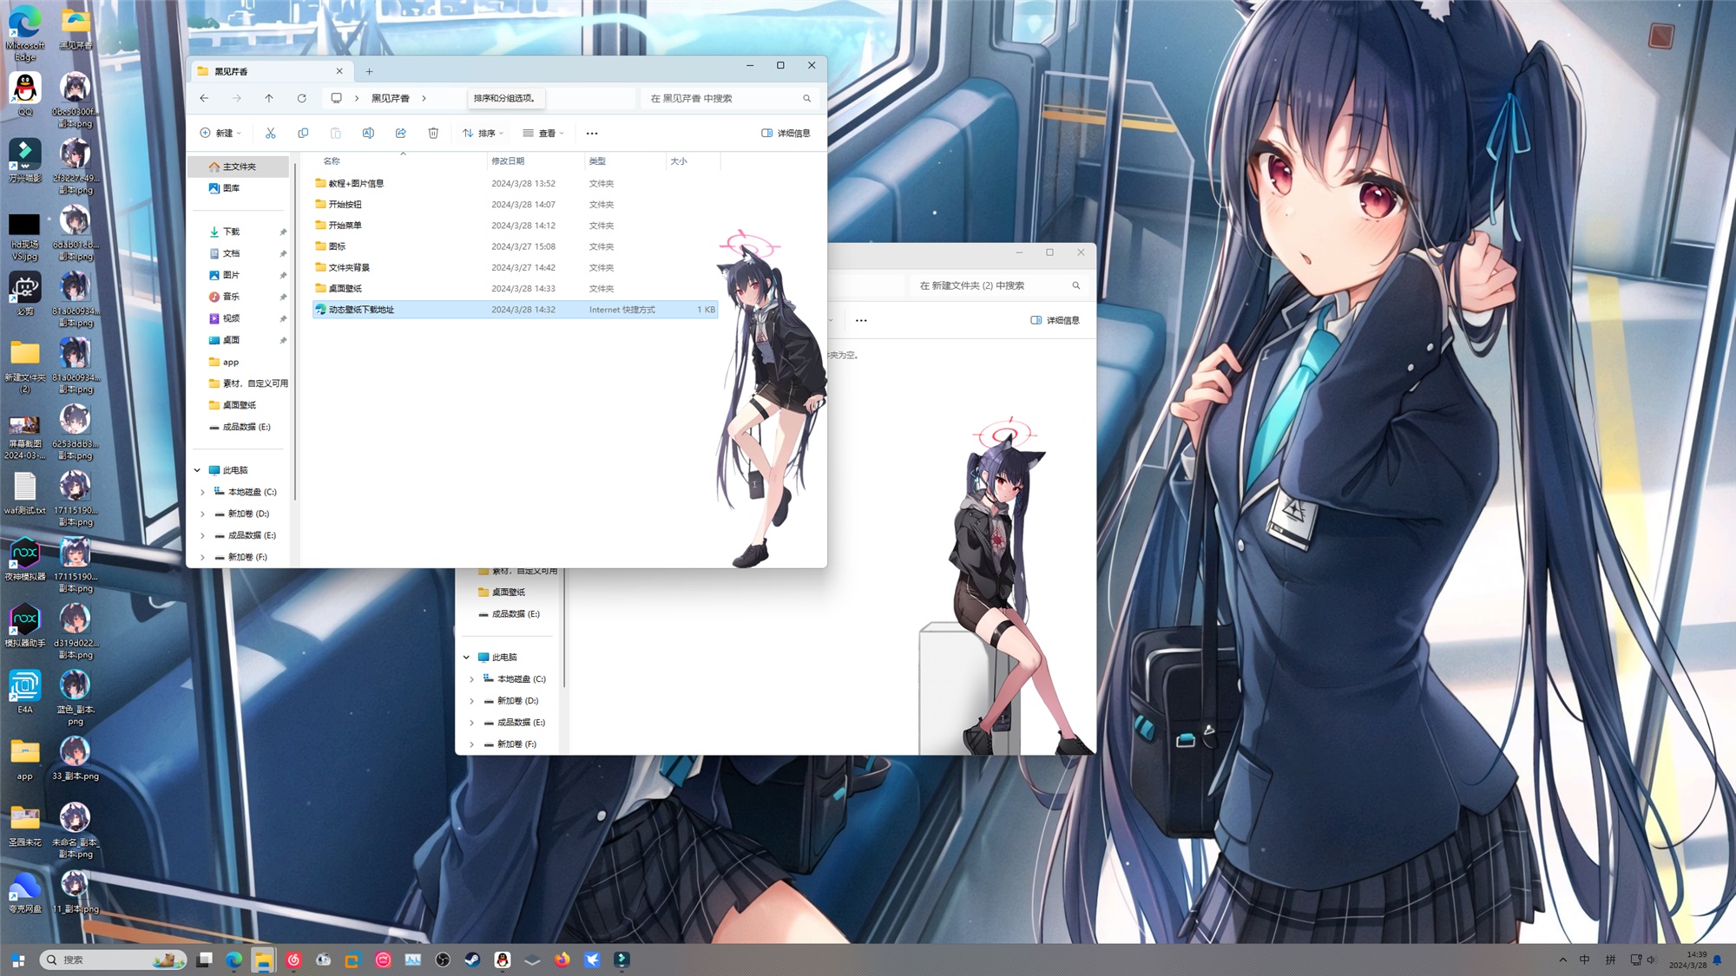Image resolution: width=1736 pixels, height=976 pixels.
Task: Open Firefox from the taskbar
Action: click(562, 960)
